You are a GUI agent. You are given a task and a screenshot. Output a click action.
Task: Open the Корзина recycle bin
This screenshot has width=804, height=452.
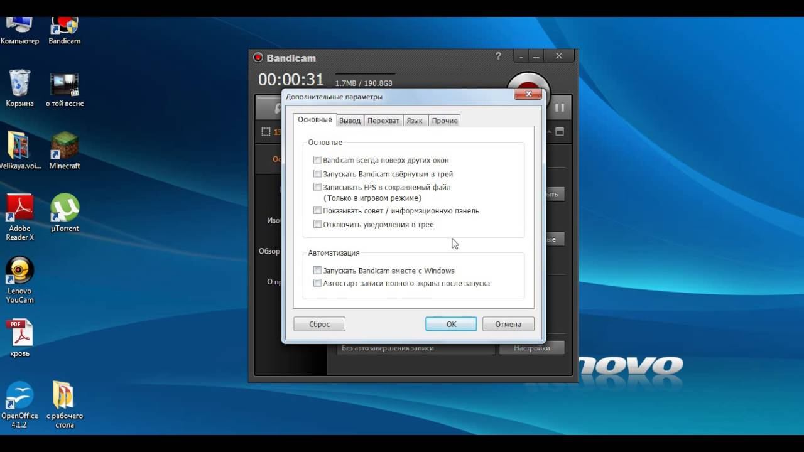click(x=19, y=89)
